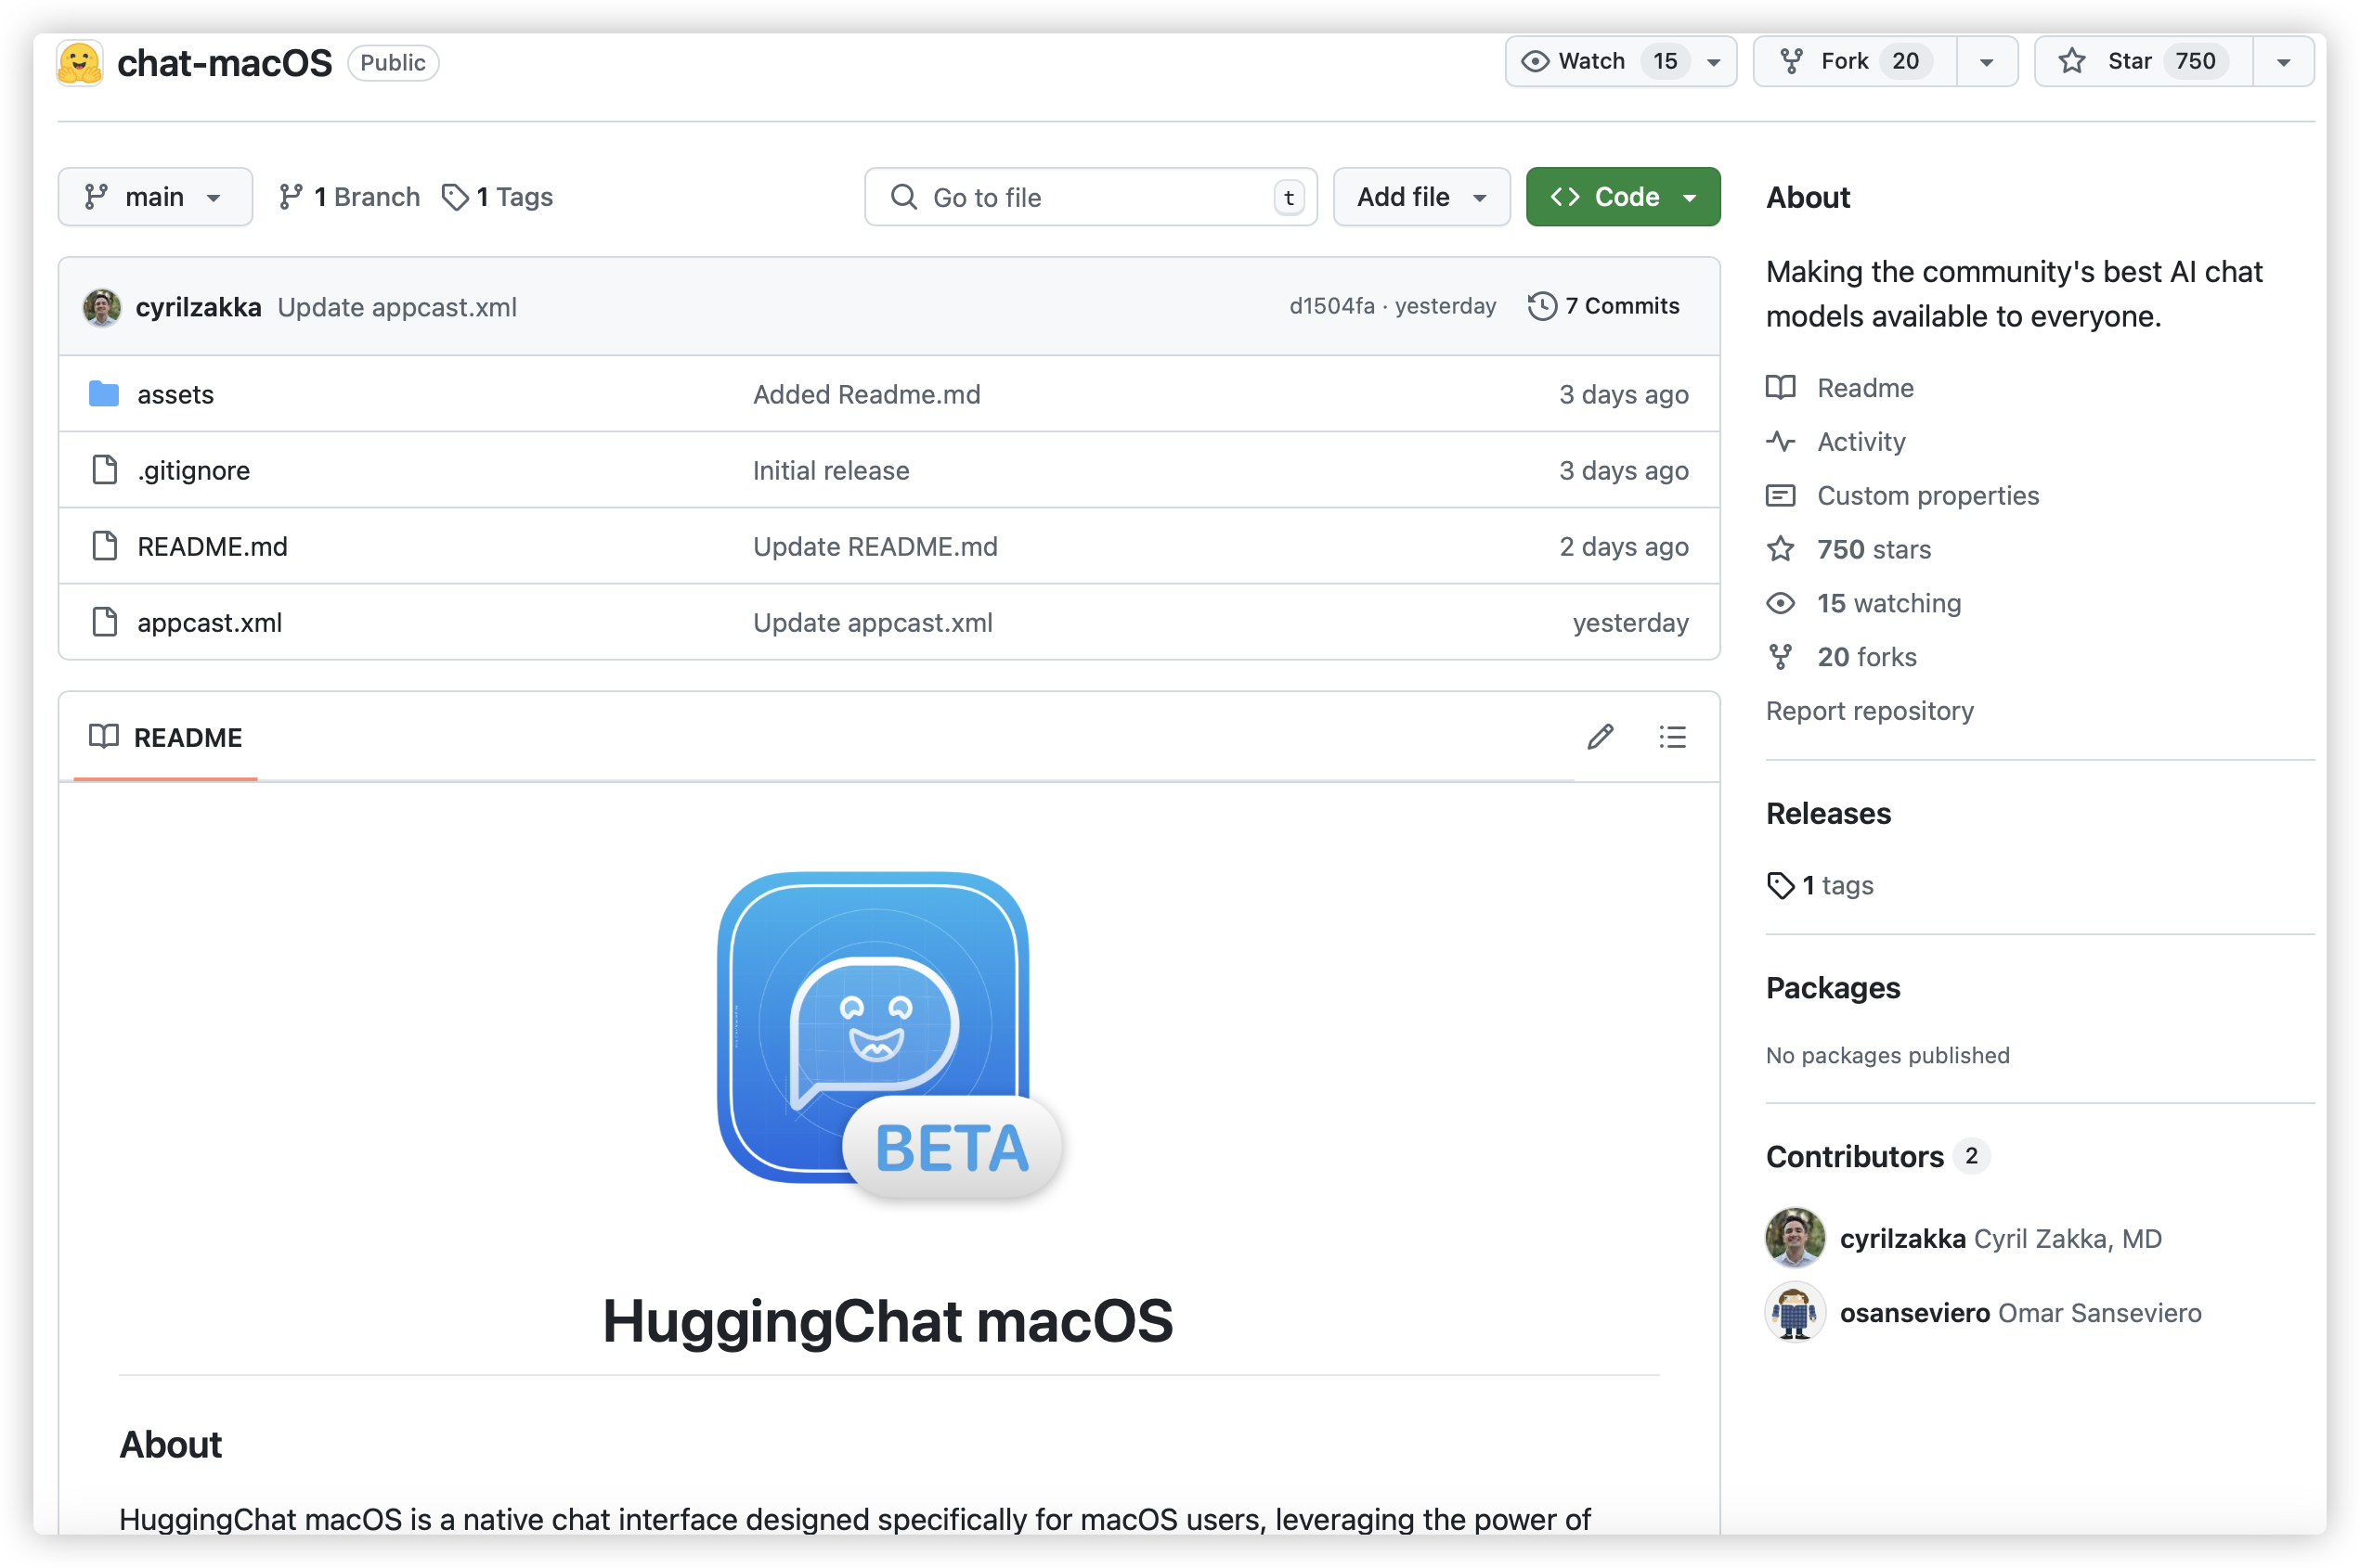Click the branch icon next to 1 Branch
Image resolution: width=2360 pixels, height=1568 pixels.
292,197
